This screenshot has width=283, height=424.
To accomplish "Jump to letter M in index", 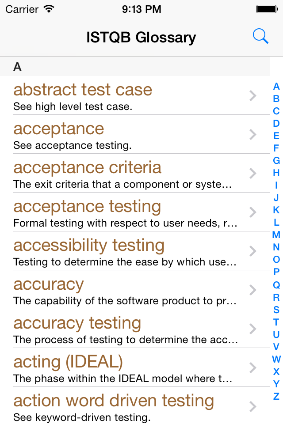I will tap(276, 235).
